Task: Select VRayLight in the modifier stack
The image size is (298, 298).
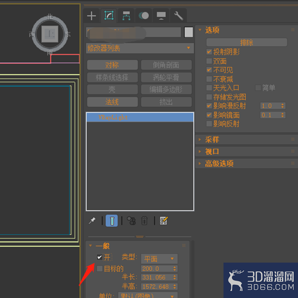Action: (140, 117)
